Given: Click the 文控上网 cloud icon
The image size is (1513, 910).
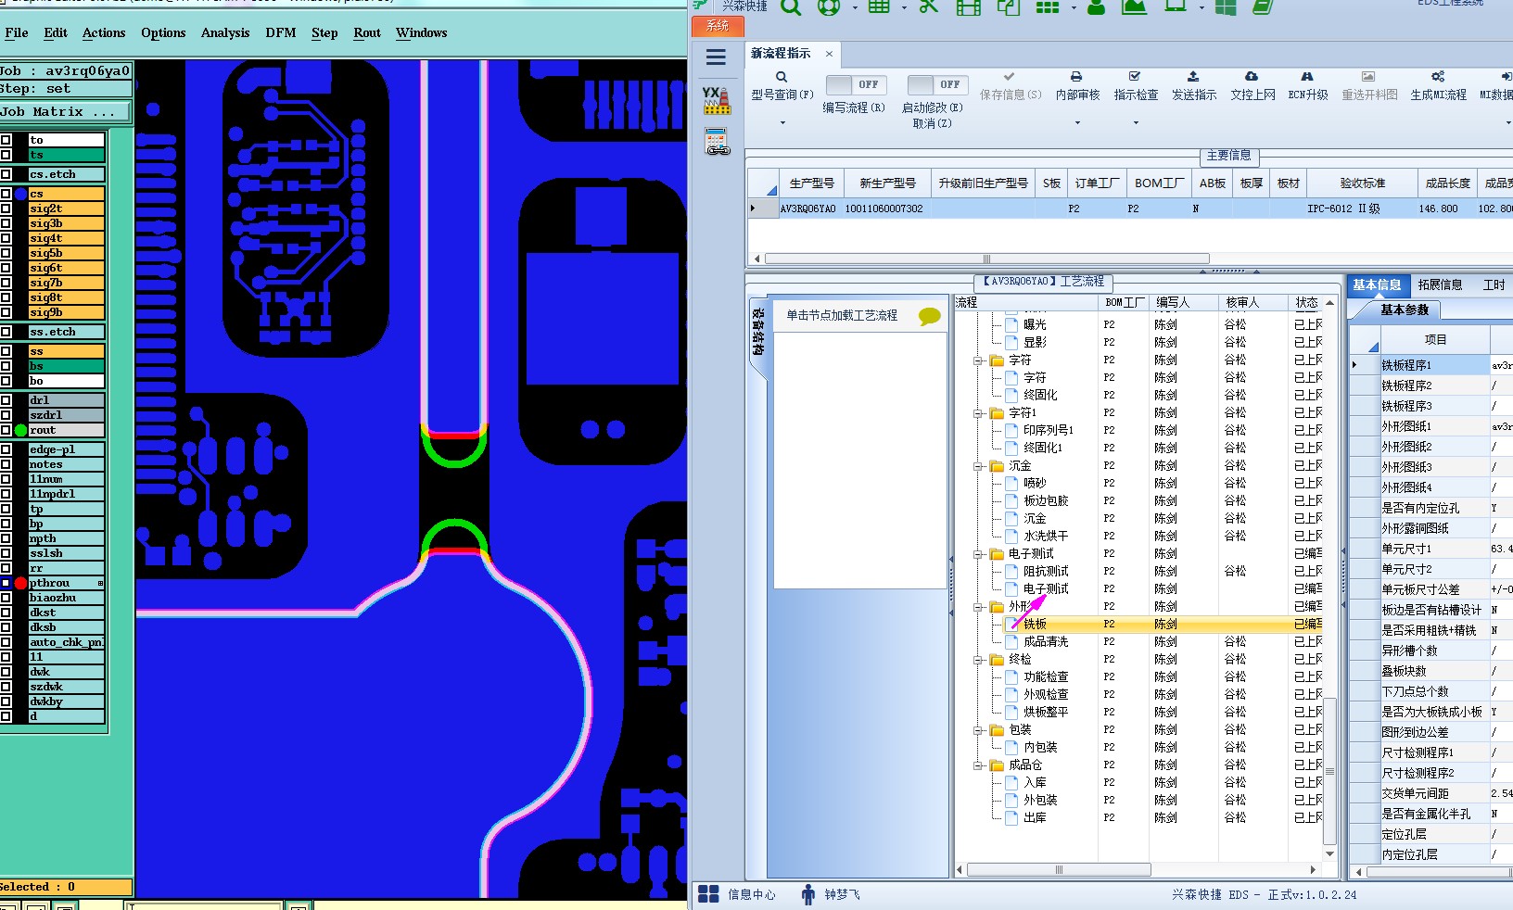Looking at the screenshot, I should pos(1252,77).
